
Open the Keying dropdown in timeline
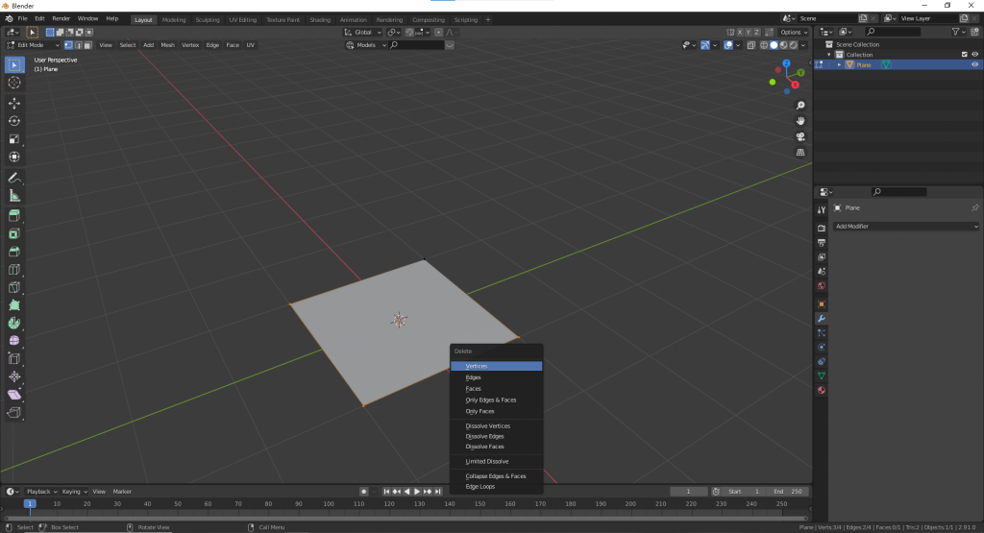(x=74, y=492)
